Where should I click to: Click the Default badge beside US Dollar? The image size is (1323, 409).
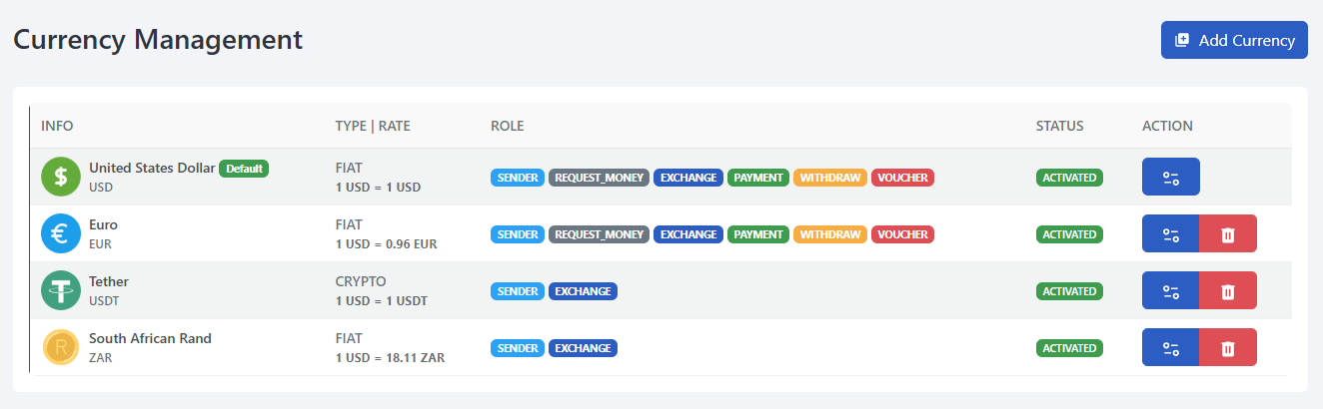[x=244, y=169]
